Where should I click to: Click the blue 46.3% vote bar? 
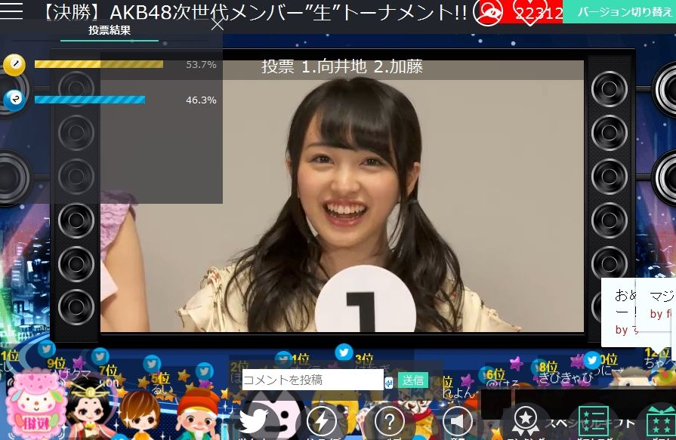pyautogui.click(x=90, y=100)
